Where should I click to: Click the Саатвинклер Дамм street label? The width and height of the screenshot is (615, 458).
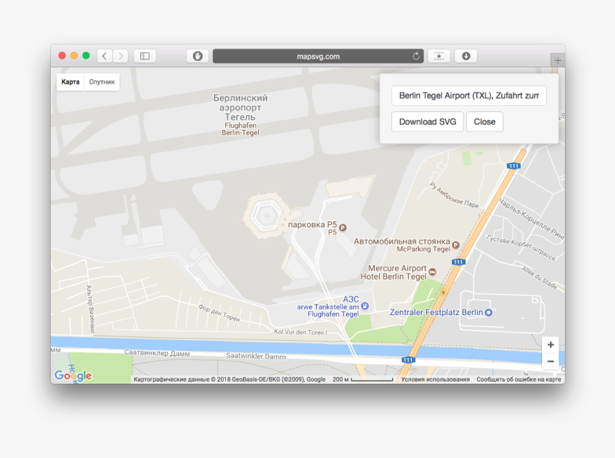(157, 353)
